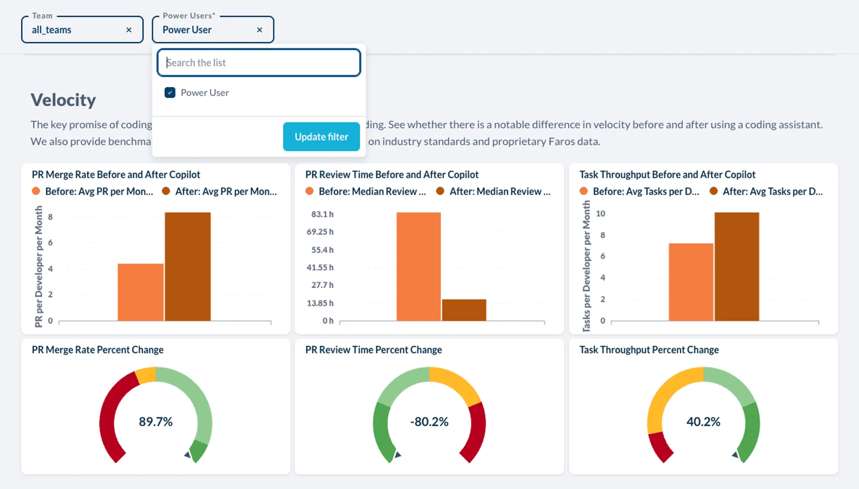Image resolution: width=859 pixels, height=489 pixels.
Task: Clear the Team filter with its X icon
Action: point(129,30)
